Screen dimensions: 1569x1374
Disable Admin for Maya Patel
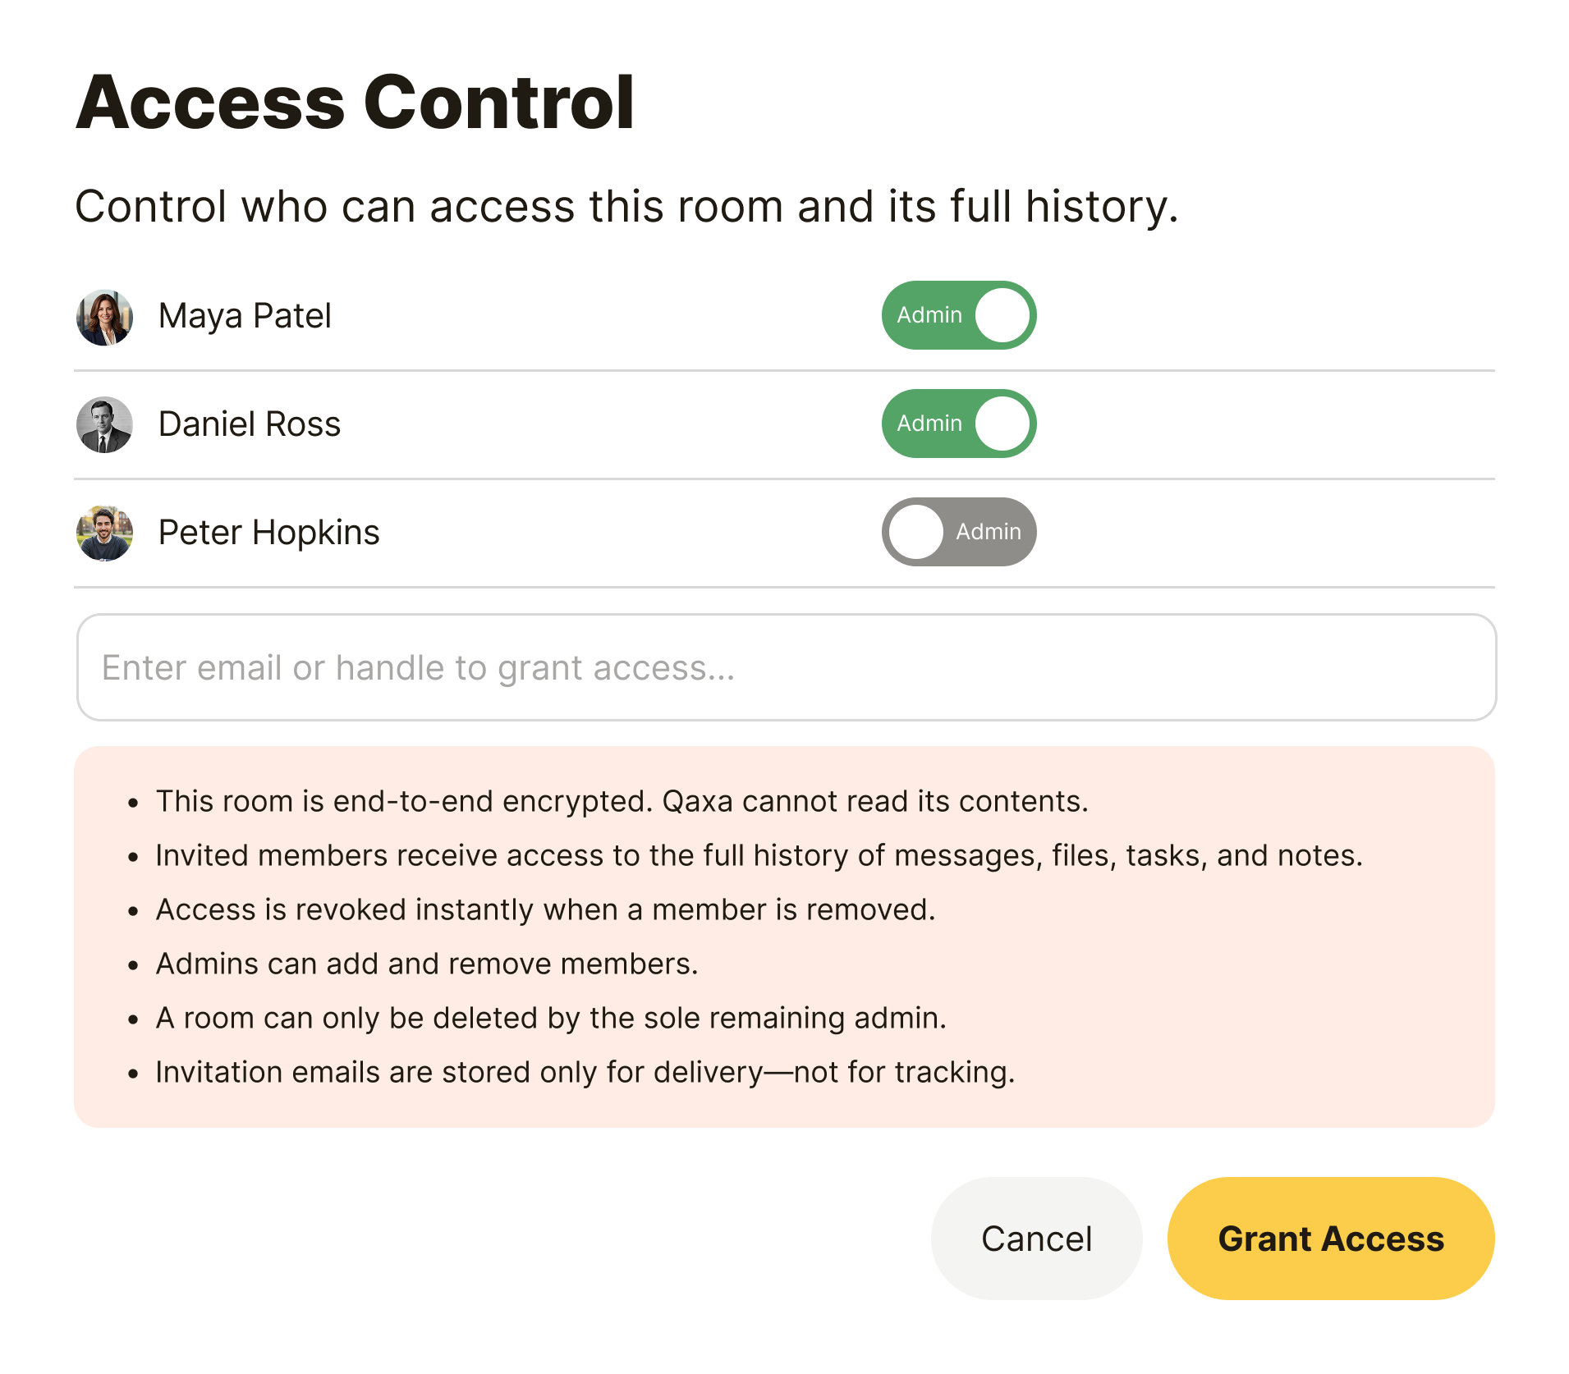[958, 314]
